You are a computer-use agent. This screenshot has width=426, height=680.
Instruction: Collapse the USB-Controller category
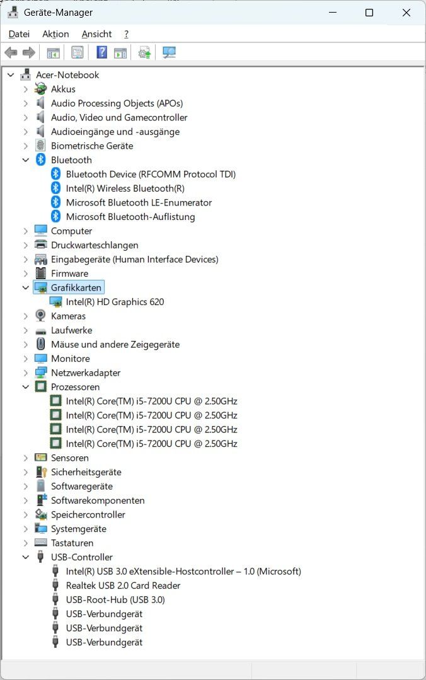(x=26, y=557)
